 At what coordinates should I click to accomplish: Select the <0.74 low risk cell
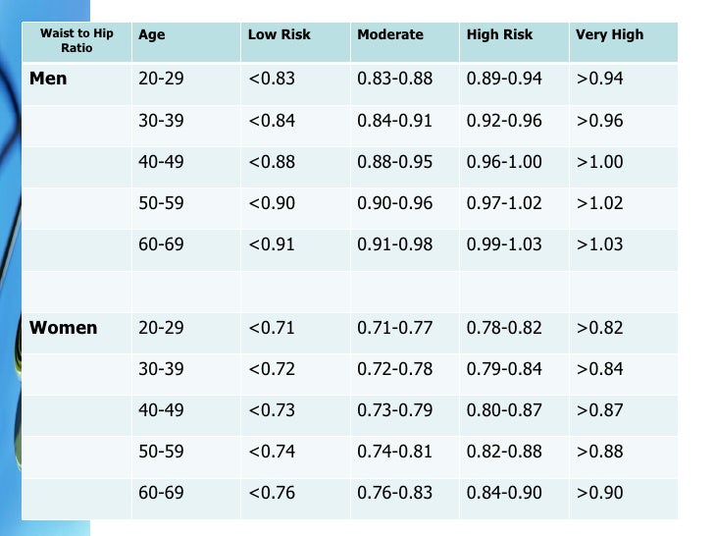(272, 452)
